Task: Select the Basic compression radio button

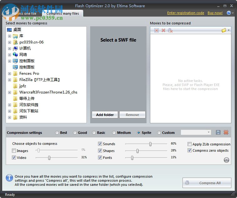Action: click(94, 133)
